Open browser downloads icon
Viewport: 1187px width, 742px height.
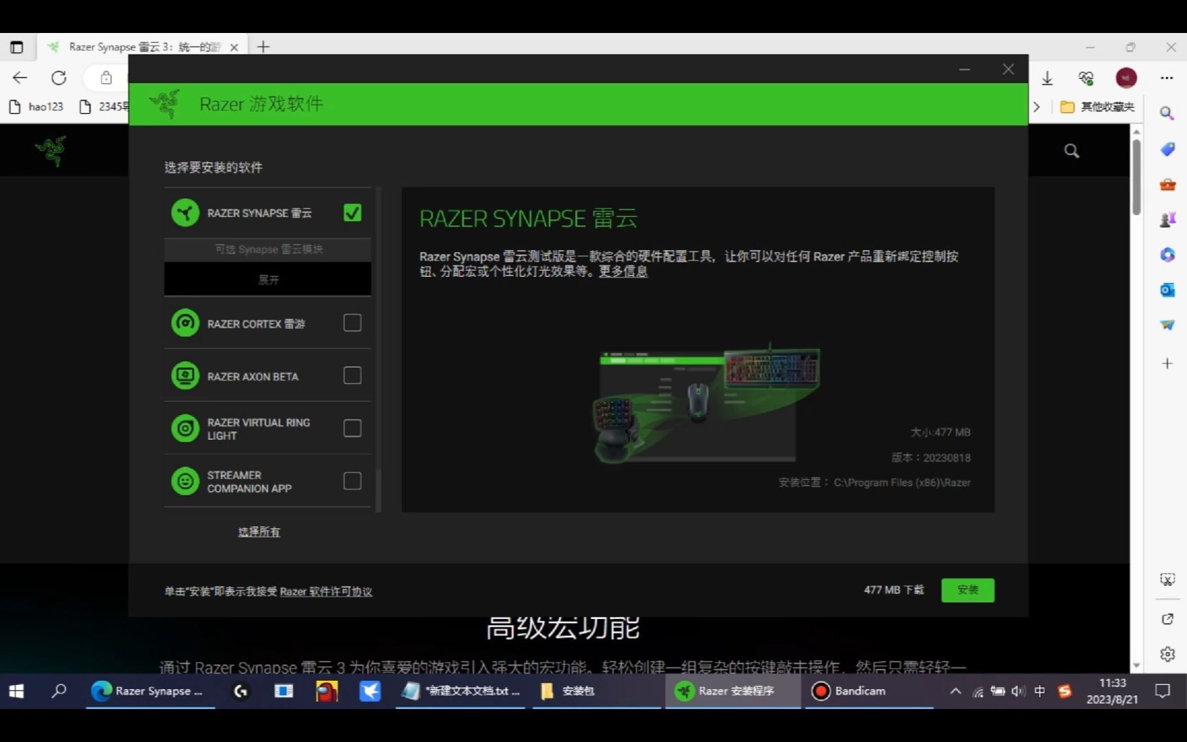click(1047, 78)
